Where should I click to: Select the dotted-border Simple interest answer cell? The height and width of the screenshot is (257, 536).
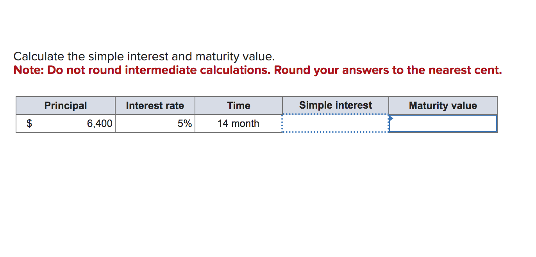coord(335,123)
